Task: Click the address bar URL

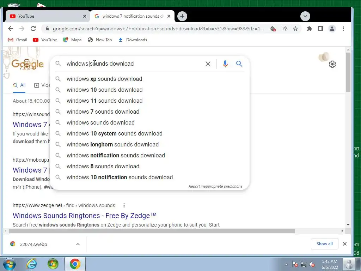Action: tap(158, 29)
